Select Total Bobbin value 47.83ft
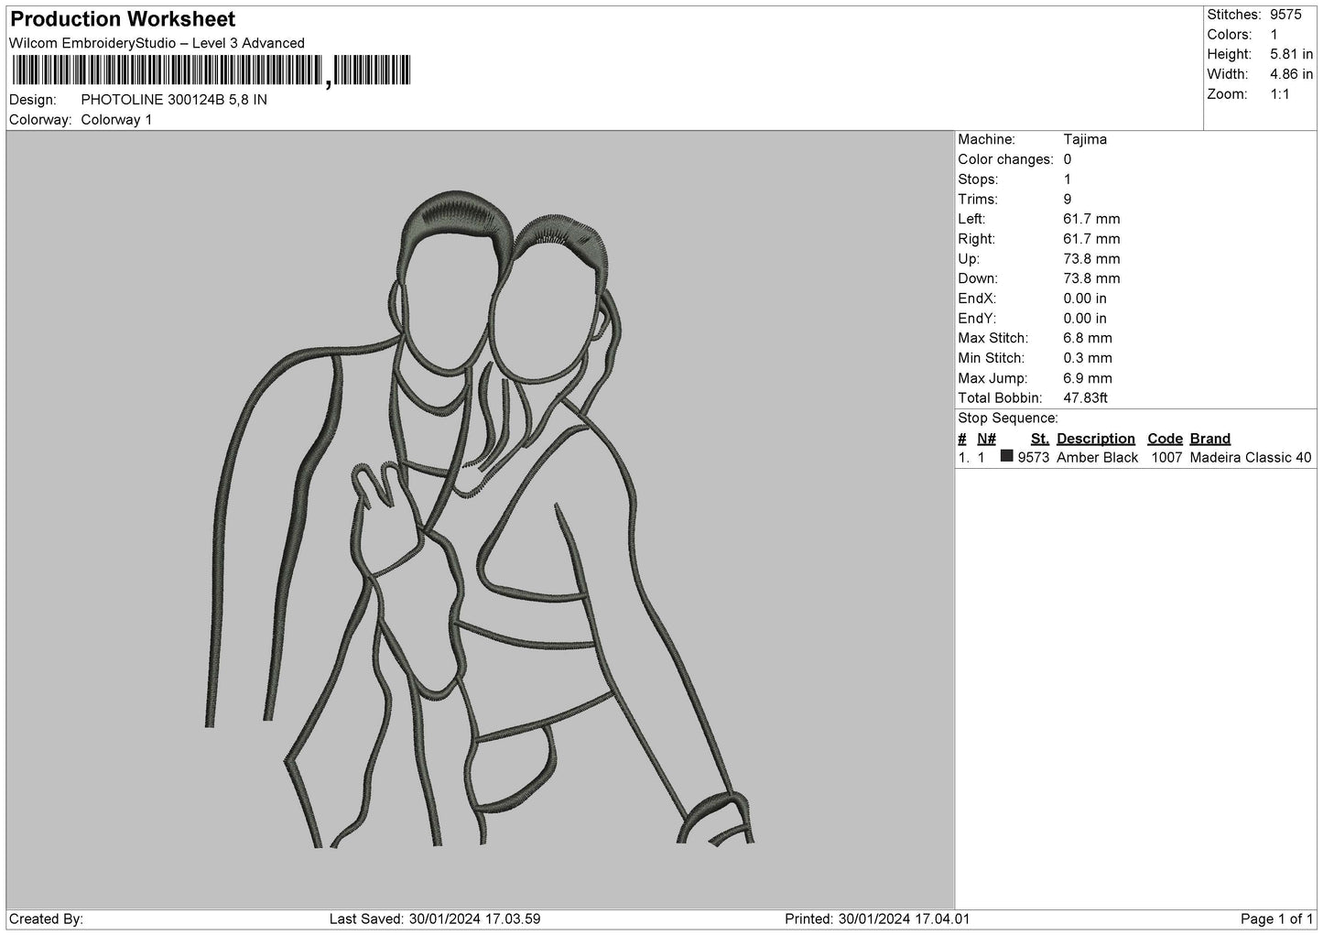Screen dimensions: 1323x935 1086,398
